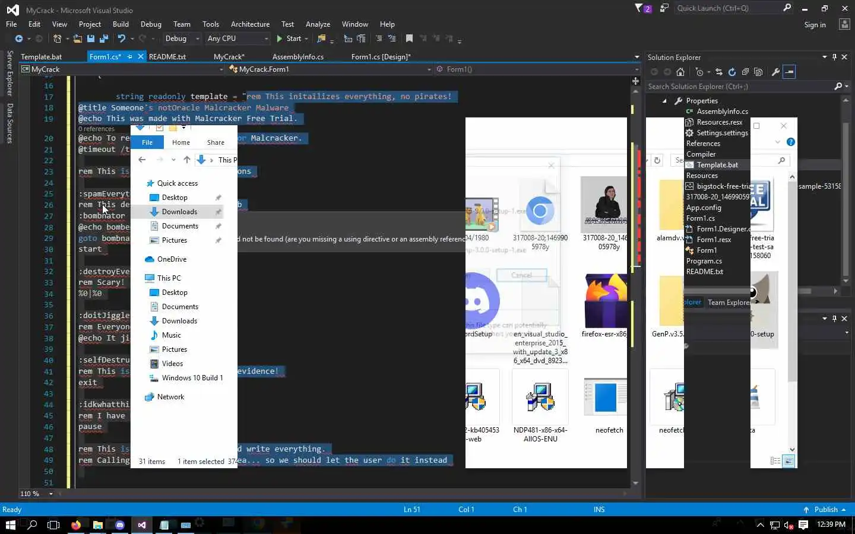Click the notifications flag icon
The height and width of the screenshot is (534, 855).
643,8
